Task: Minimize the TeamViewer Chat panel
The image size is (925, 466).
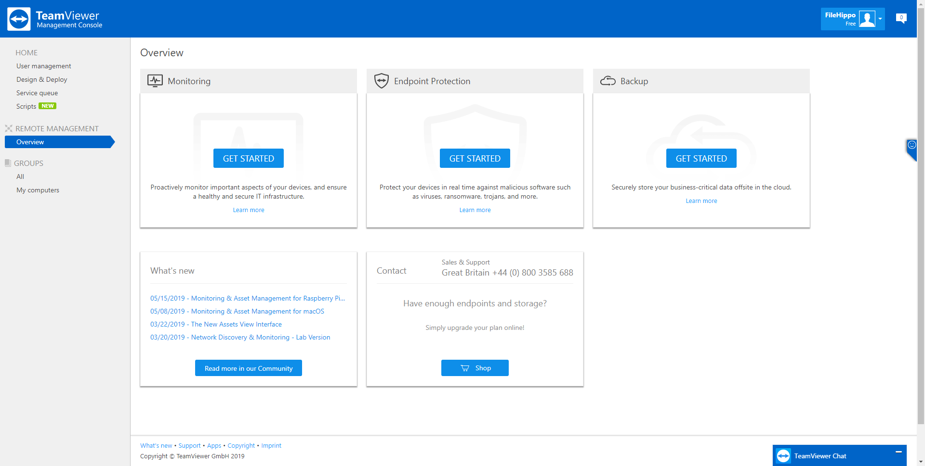Action: pyautogui.click(x=899, y=452)
